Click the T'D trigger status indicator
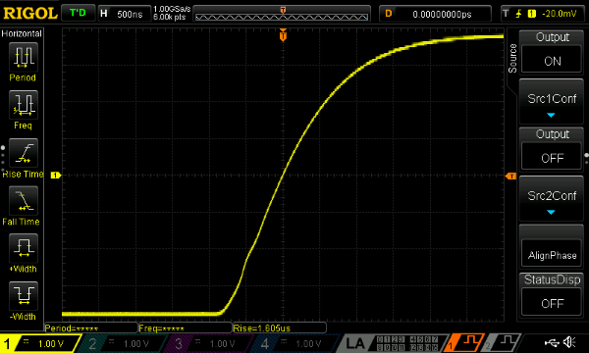The width and height of the screenshot is (589, 353). (78, 14)
